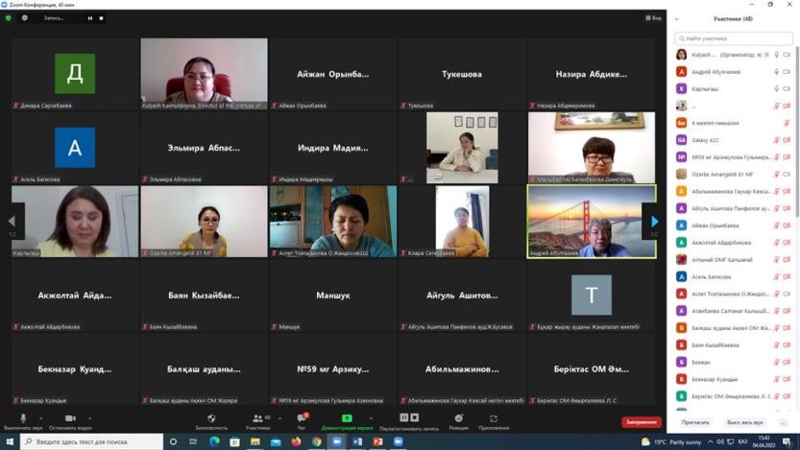This screenshot has height=450, width=800.
Task: Start sharing with Демонстрация экрана icon
Action: pos(347,419)
